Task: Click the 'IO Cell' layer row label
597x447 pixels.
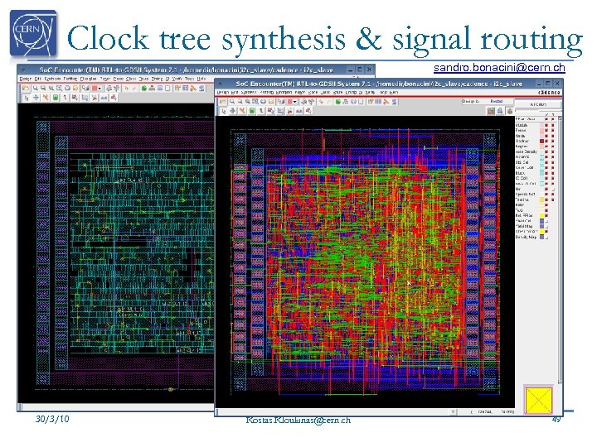Action: (x=522, y=178)
